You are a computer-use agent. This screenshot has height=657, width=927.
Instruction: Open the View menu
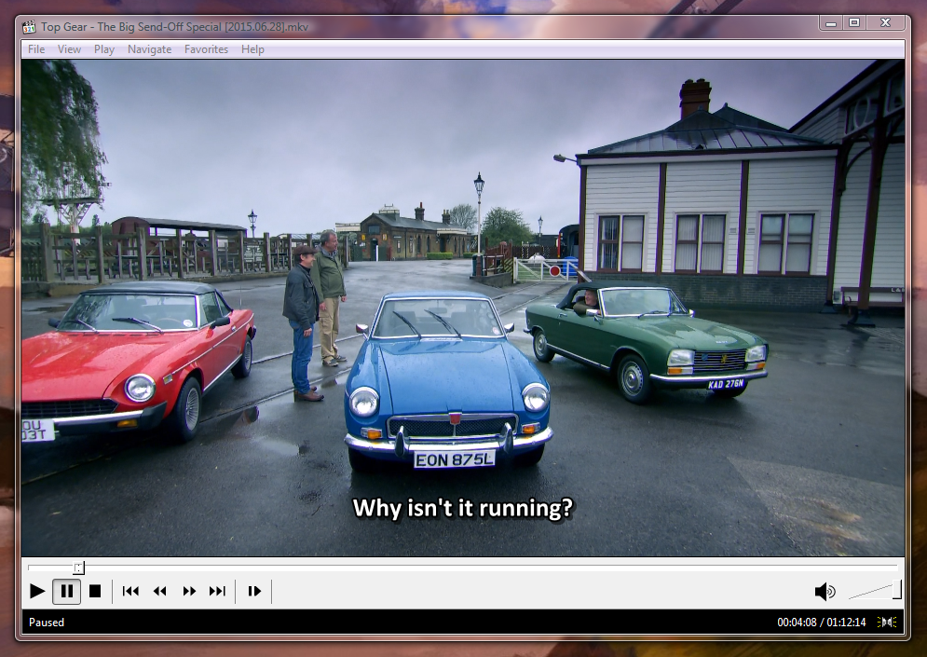click(69, 49)
